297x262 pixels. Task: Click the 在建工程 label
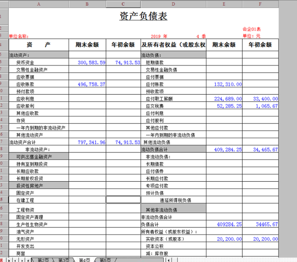pos(25,200)
